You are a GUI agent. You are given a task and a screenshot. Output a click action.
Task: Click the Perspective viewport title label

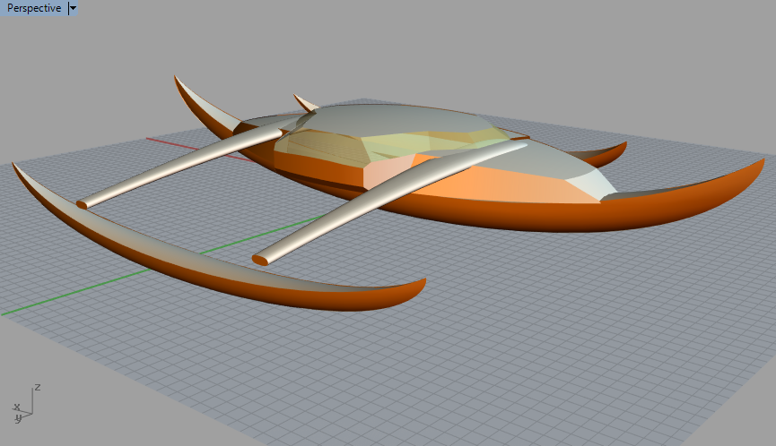click(x=34, y=8)
